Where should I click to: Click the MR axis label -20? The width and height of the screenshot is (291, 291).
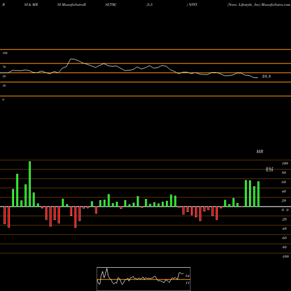coord(284,219)
